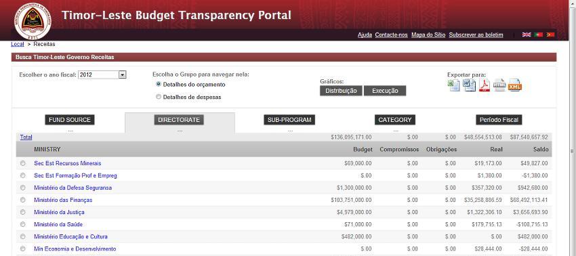This screenshot has height=256, width=576.
Task: Switch language with the Timor-Leste flag
Action: point(550,35)
